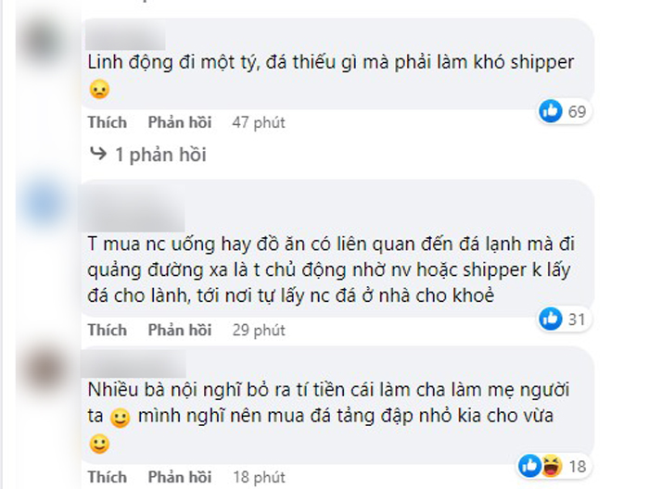Click the smiley emoji ending the last comment
649x489 pixels.
99,445
